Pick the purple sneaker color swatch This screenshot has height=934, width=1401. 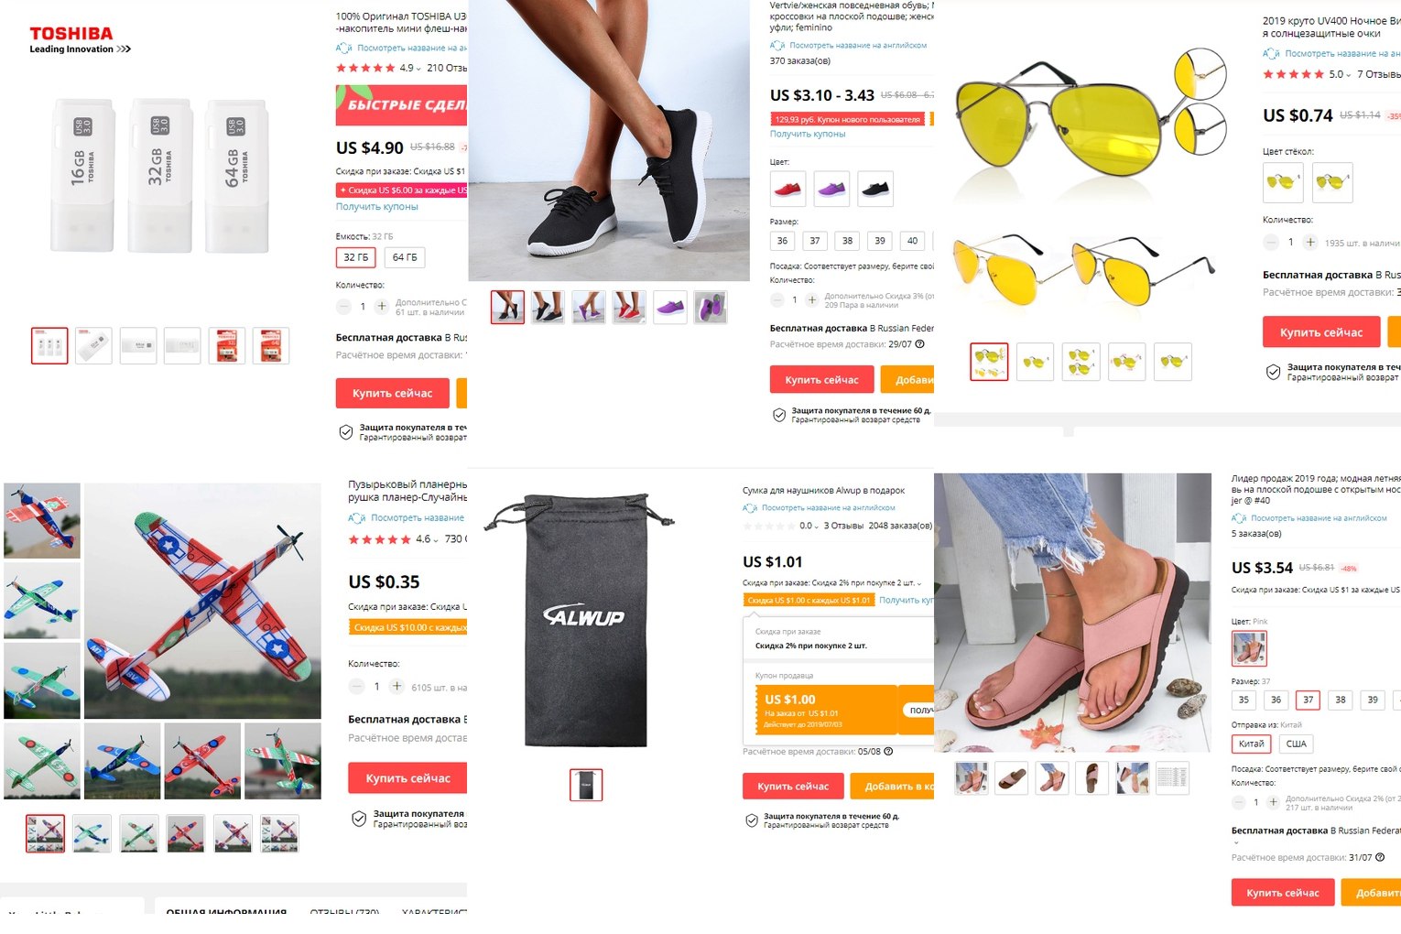(831, 189)
